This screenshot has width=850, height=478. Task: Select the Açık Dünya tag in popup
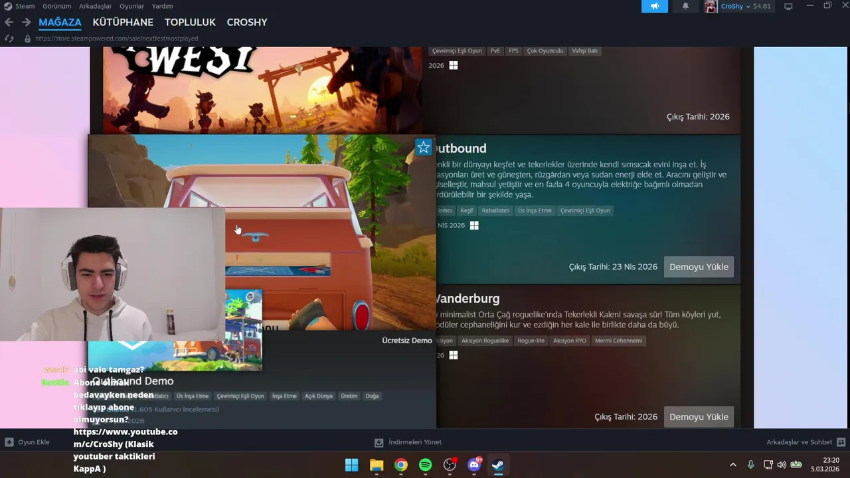pyautogui.click(x=319, y=396)
